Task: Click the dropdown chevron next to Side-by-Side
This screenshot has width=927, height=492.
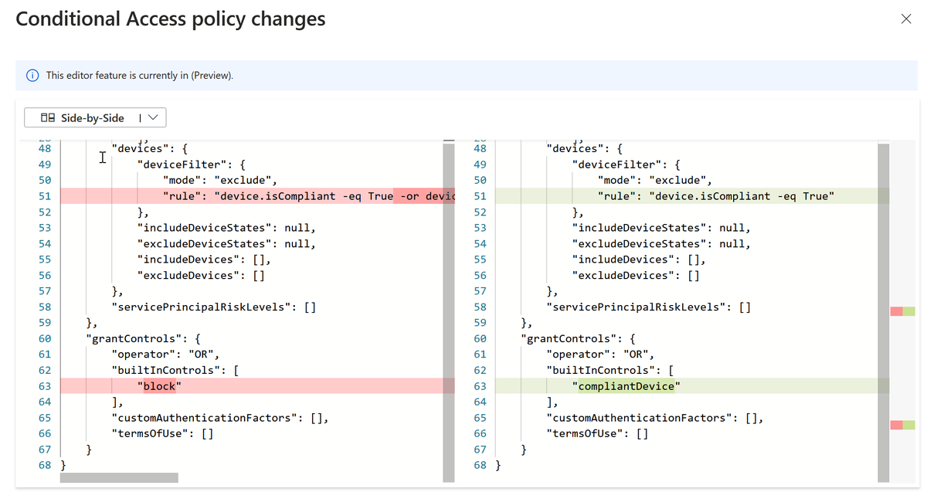Action: 153,117
